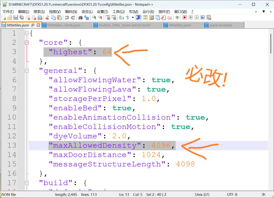This screenshot has width=274, height=198.
Task: Click the Zoom In magnifier icon
Action: [94, 18]
